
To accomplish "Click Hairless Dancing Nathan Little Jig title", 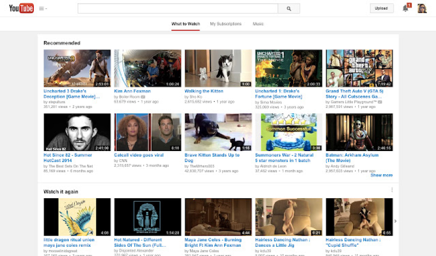I will [x=283, y=242].
